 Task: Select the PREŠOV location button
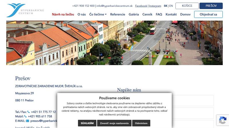(211, 6)
